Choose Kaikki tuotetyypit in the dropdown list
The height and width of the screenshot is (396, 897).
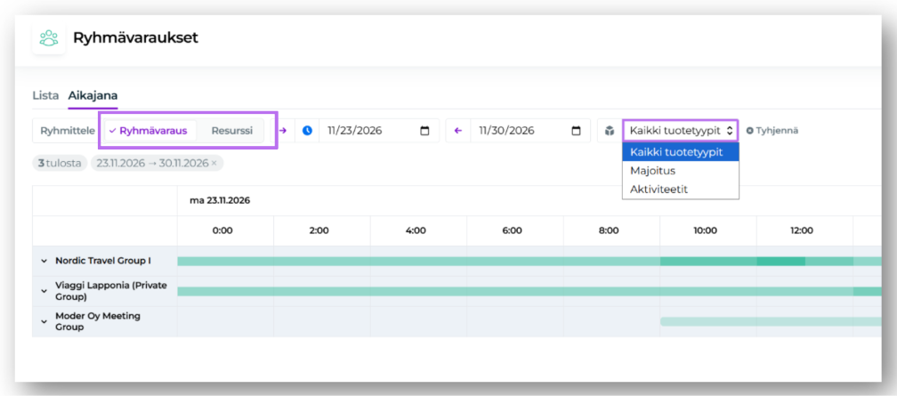click(x=681, y=153)
